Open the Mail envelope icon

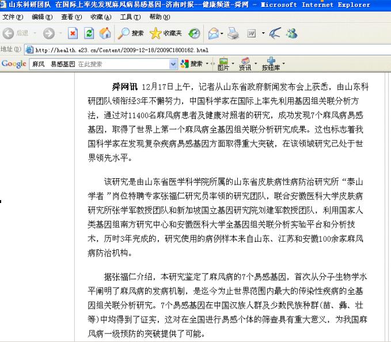213,33
